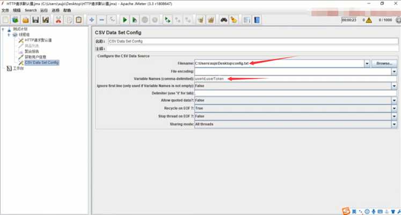Select the 工作台 tree item
This screenshot has height=215, width=401.
tap(18, 68)
